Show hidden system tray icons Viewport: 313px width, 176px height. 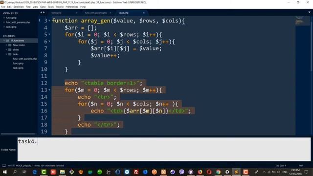pyautogui.click(x=264, y=172)
